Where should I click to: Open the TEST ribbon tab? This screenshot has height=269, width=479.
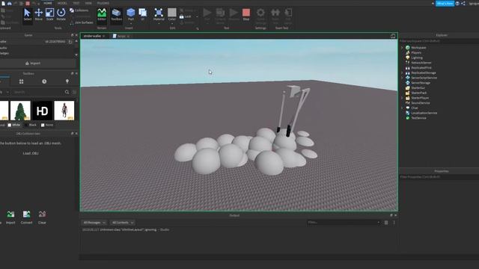click(x=76, y=3)
